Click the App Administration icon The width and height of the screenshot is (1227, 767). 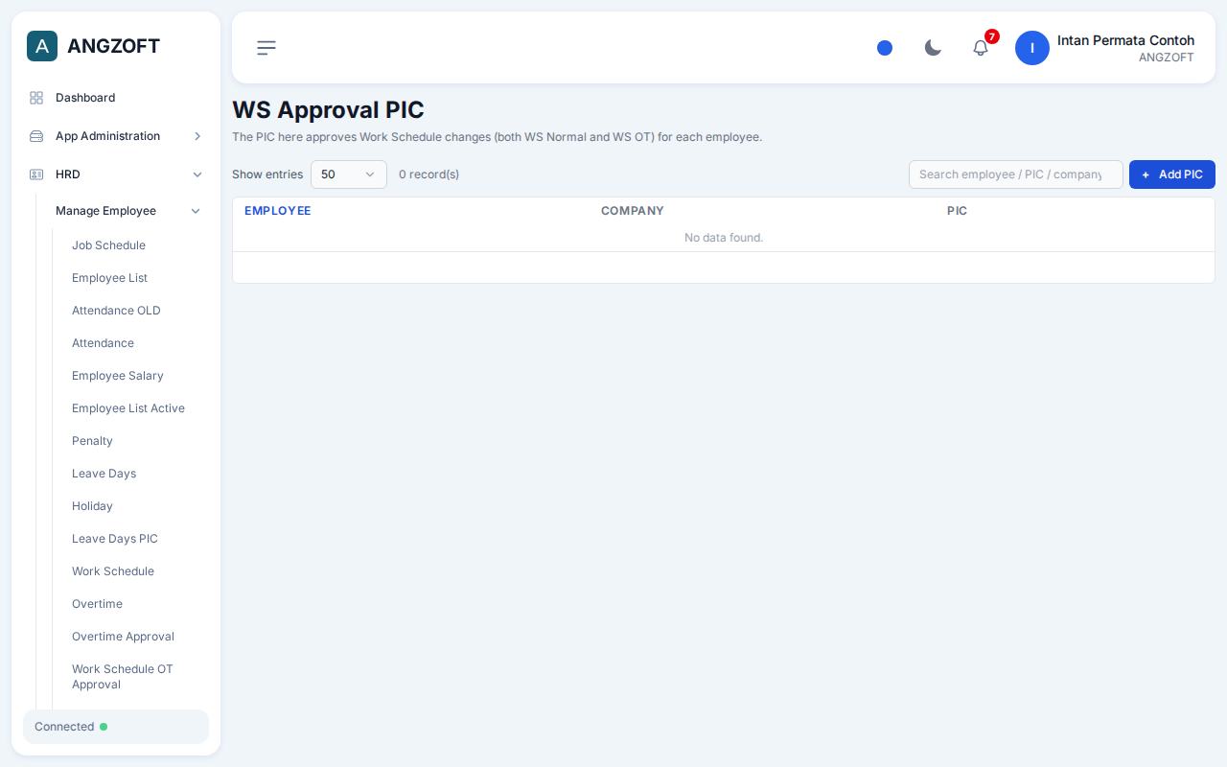pos(36,136)
